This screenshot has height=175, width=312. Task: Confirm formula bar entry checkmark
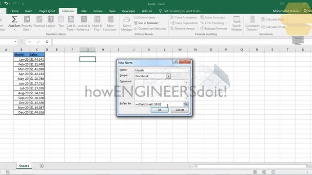point(38,42)
